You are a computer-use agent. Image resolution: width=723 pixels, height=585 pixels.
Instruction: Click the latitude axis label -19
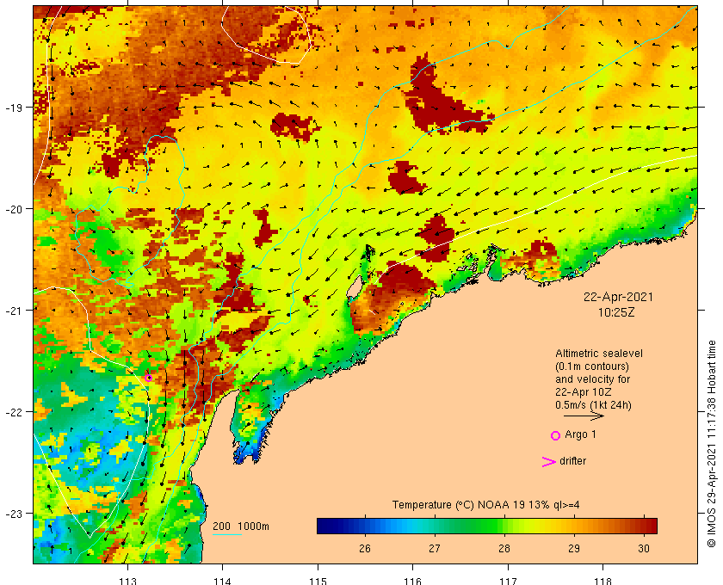14,108
